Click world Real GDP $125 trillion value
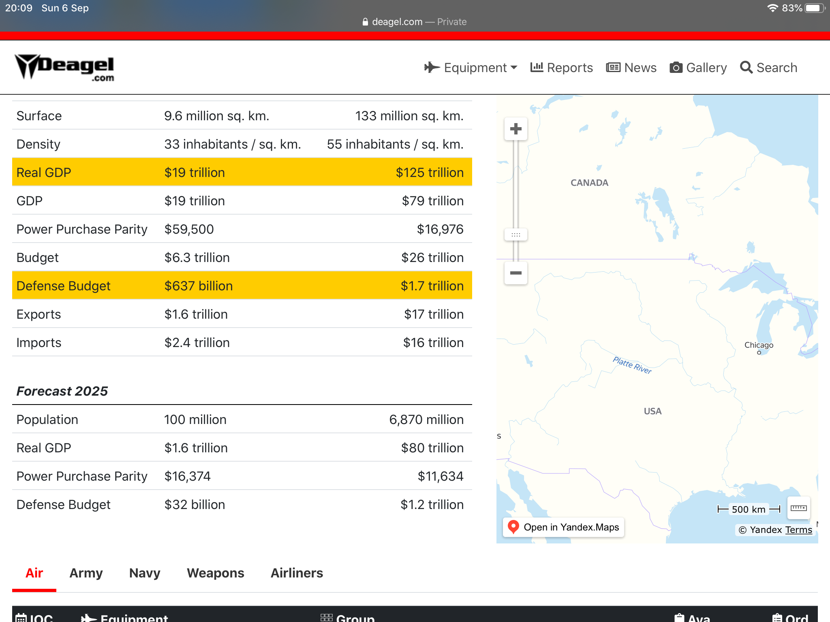The image size is (830, 622). tap(430, 173)
